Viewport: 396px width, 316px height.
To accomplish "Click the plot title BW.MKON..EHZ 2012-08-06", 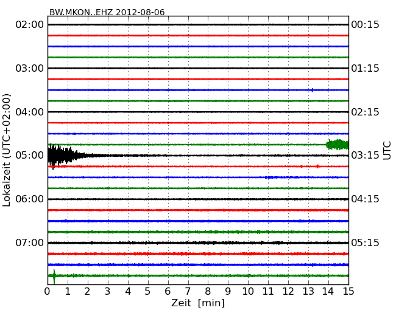I will click(107, 12).
